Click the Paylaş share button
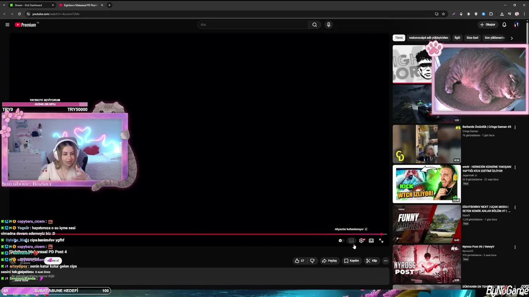Viewport: 529px width, 297px height. coord(329,261)
